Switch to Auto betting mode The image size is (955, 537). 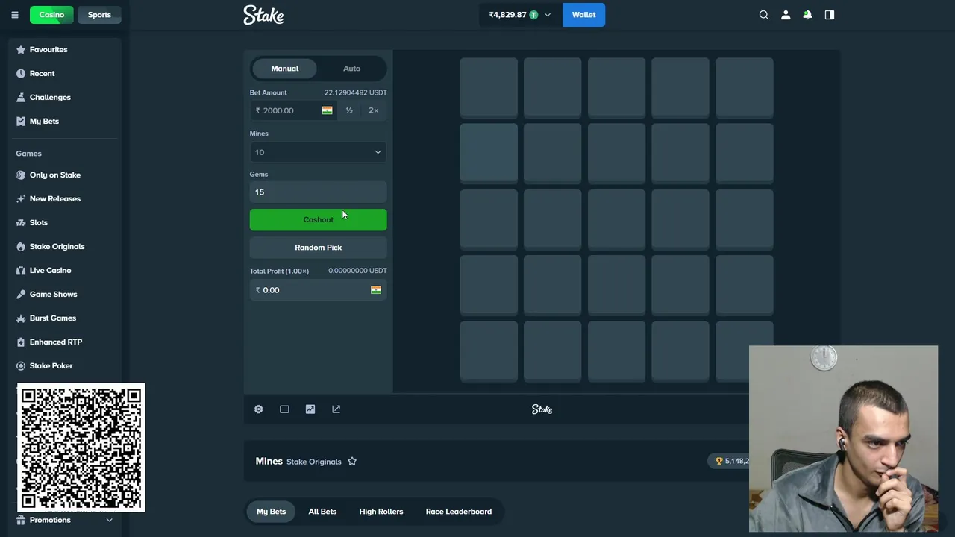351,69
